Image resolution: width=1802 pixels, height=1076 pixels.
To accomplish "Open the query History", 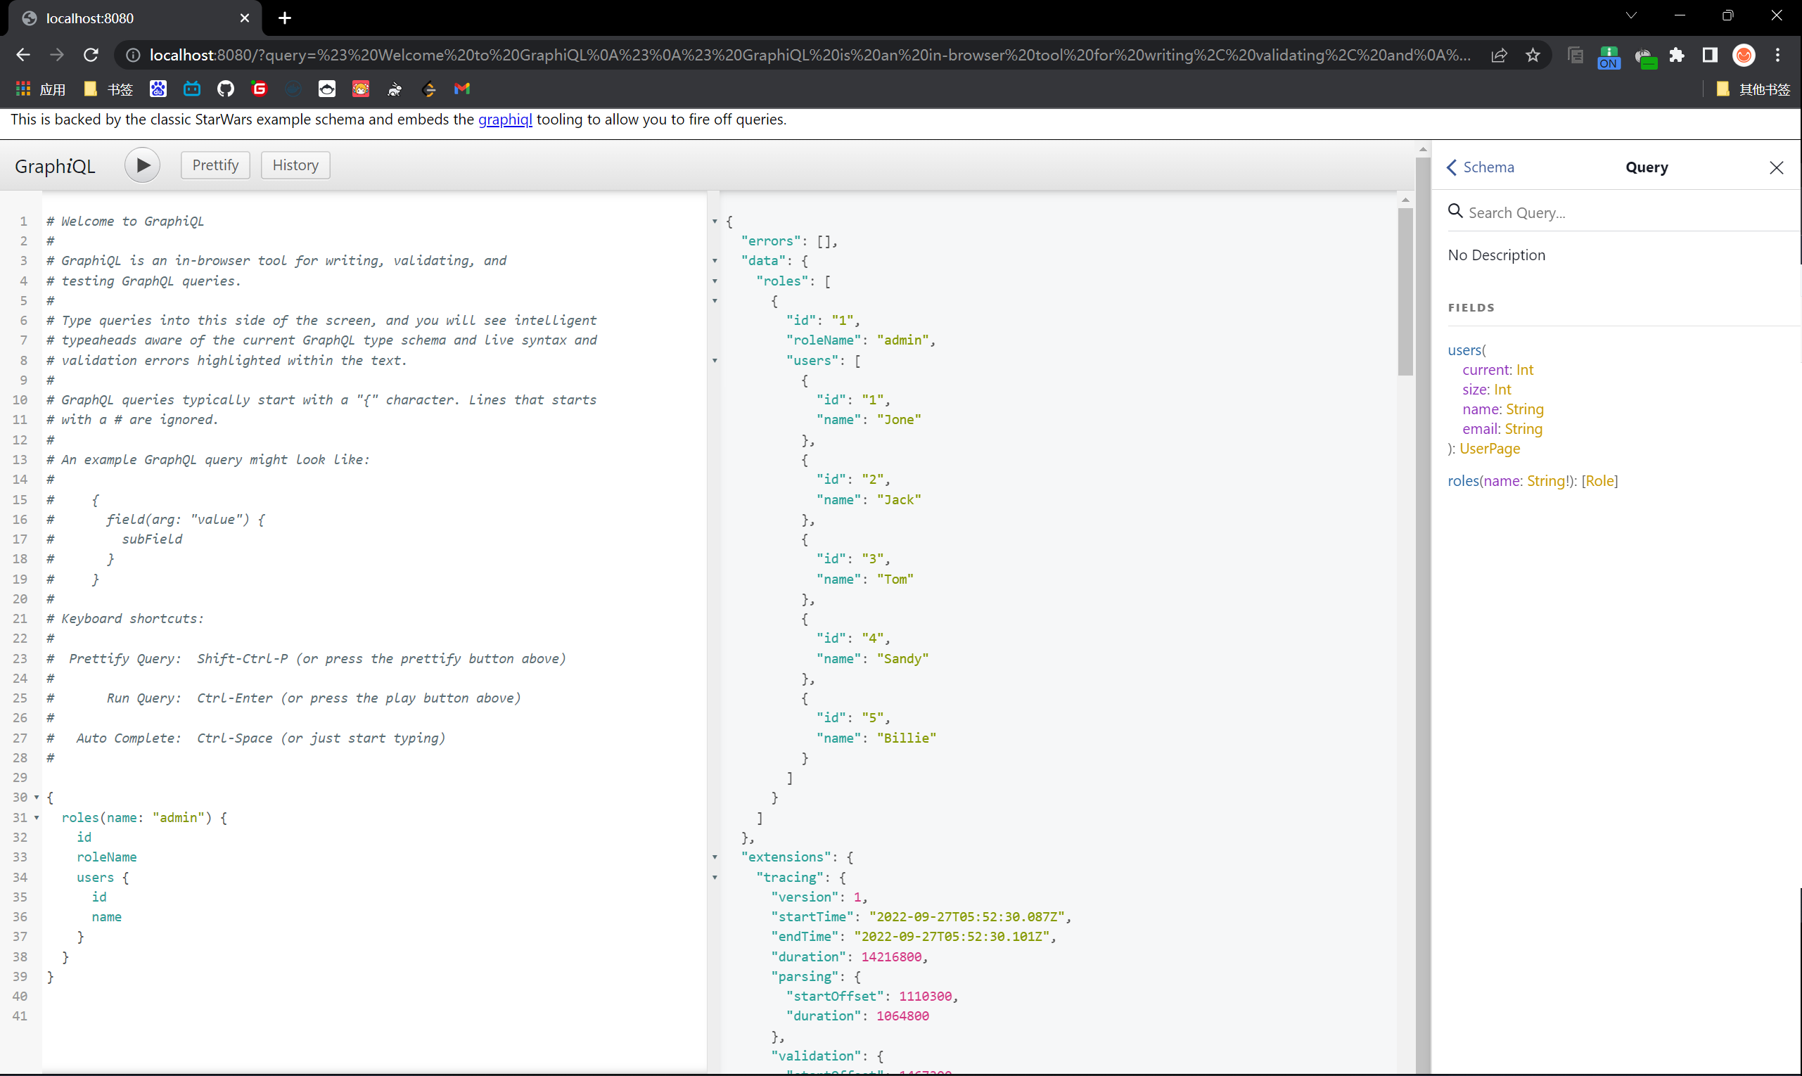I will click(x=295, y=165).
